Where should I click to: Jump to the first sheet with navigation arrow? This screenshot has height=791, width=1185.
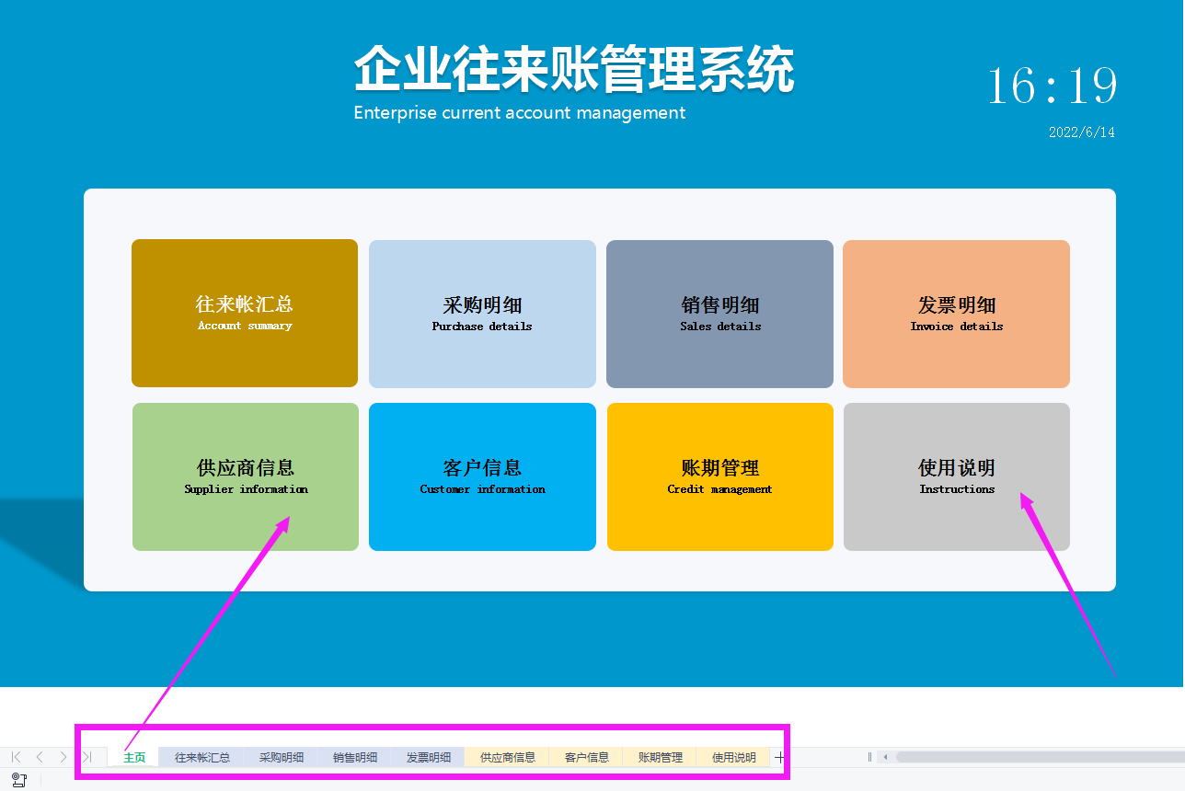click(16, 757)
